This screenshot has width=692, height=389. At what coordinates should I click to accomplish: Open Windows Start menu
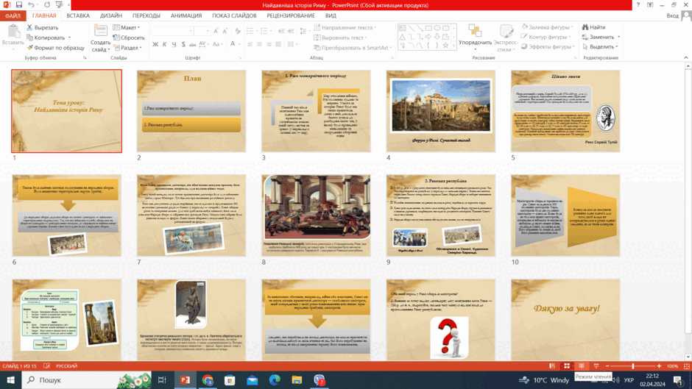[10, 379]
